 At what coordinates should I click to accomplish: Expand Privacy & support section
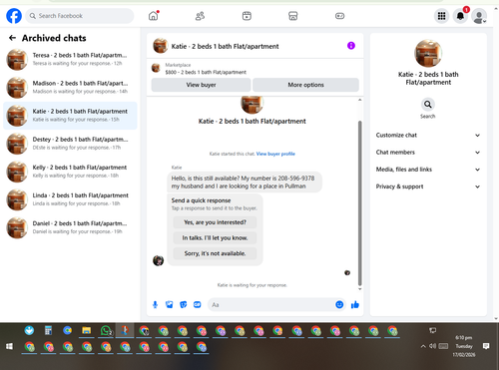coord(428,186)
